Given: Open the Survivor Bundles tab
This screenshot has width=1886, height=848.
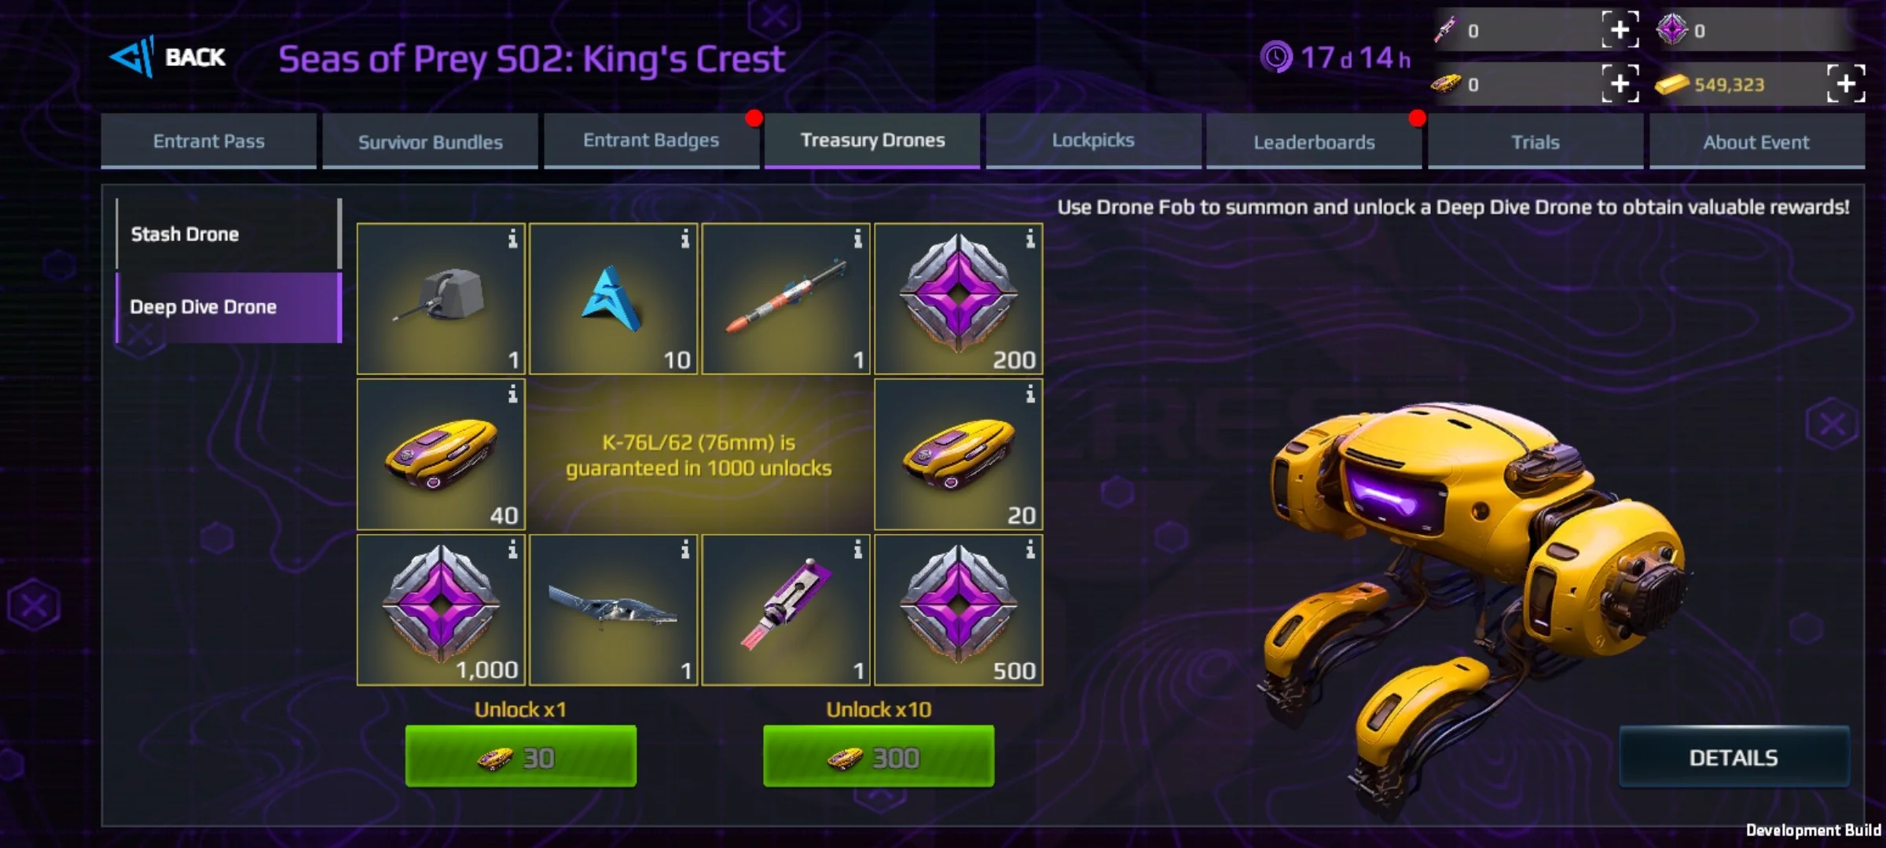Looking at the screenshot, I should point(430,141).
